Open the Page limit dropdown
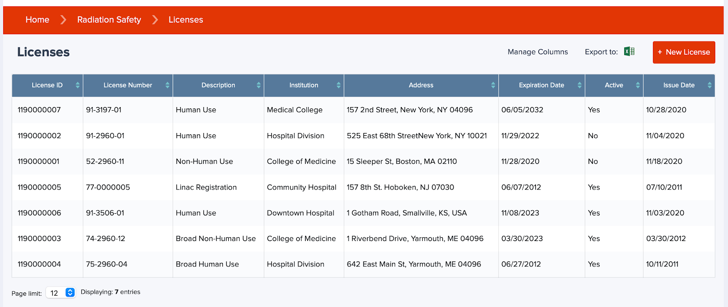This screenshot has height=307, width=728. 70,292
